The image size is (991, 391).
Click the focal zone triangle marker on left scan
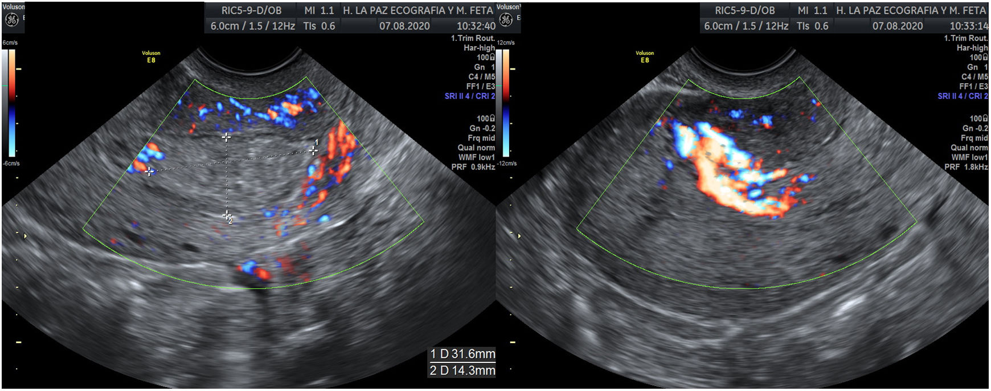coord(24,235)
